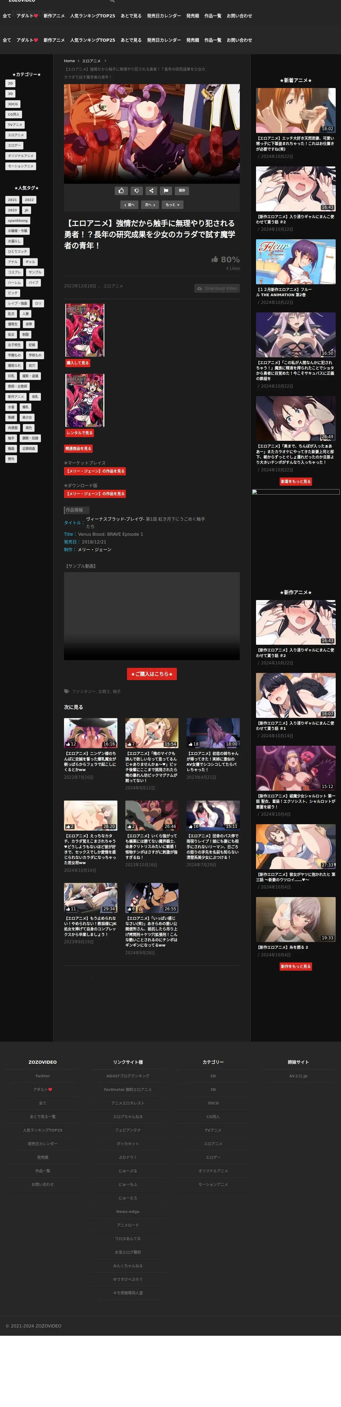Select the 3DCG tag in the sidebar category list

[x=12, y=104]
